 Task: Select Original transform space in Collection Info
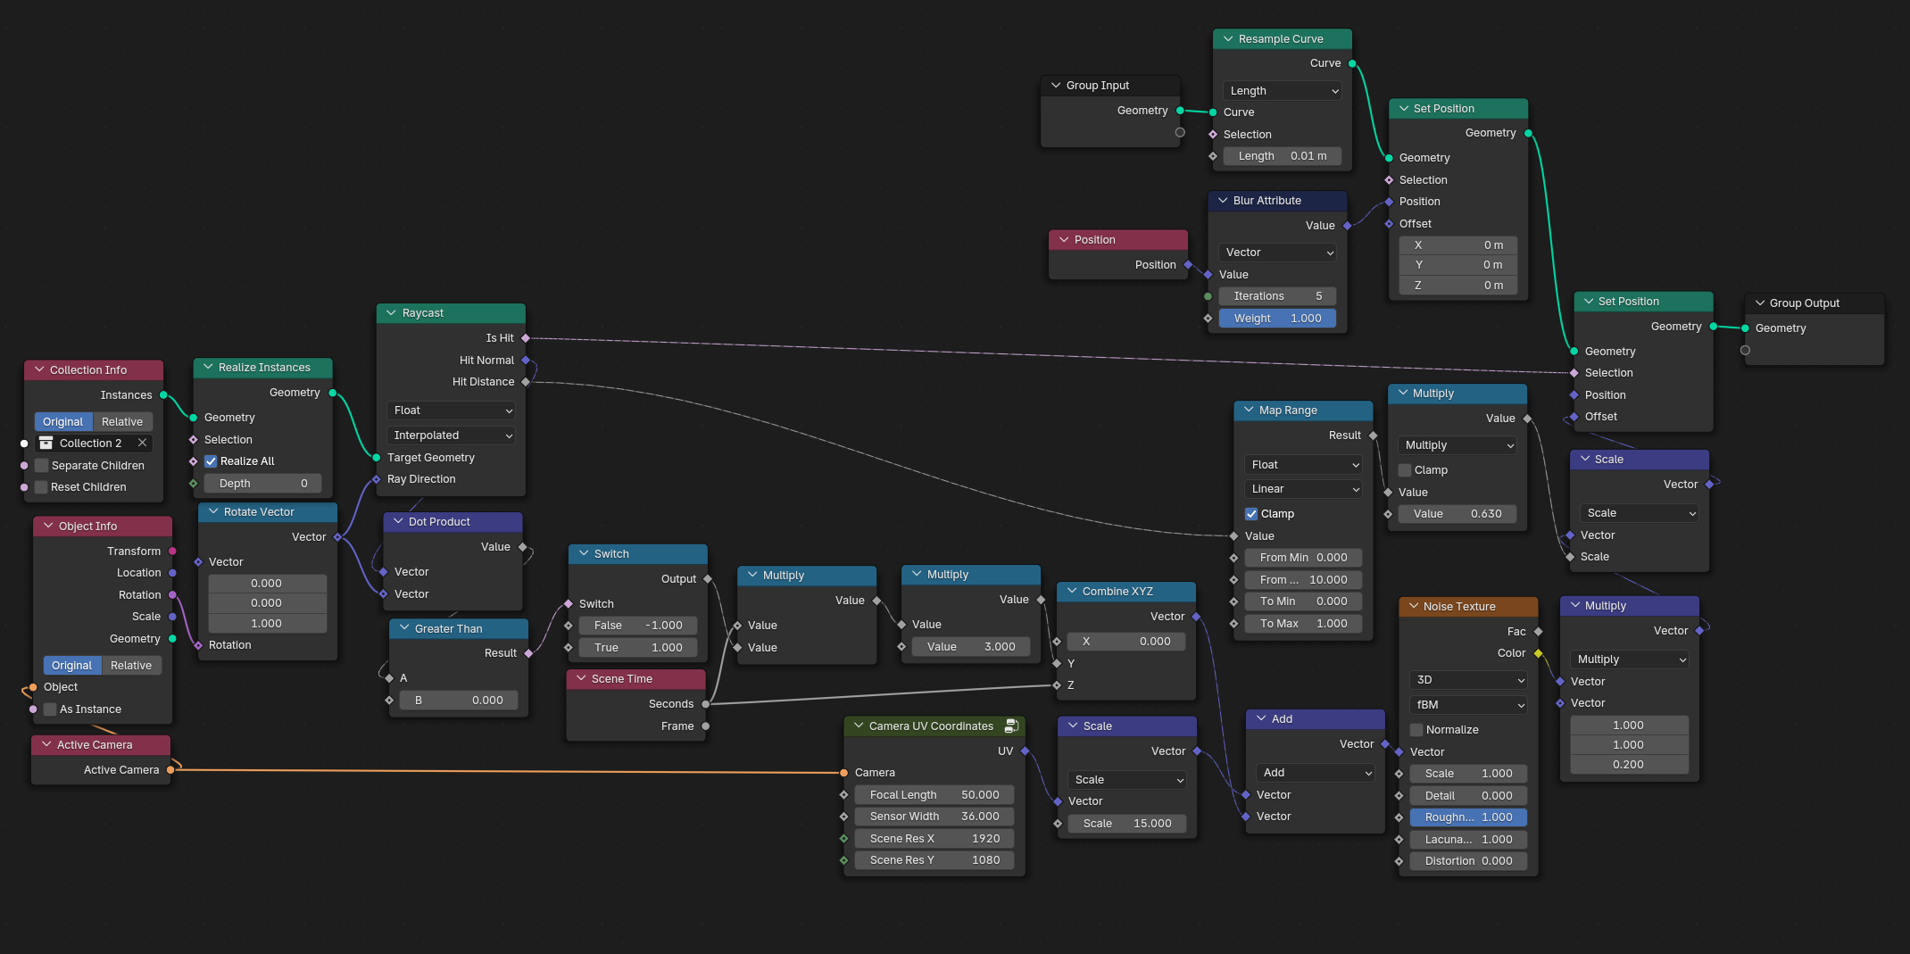(62, 422)
